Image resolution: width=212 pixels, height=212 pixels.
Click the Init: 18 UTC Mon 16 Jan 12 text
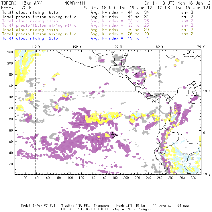(178, 3)
